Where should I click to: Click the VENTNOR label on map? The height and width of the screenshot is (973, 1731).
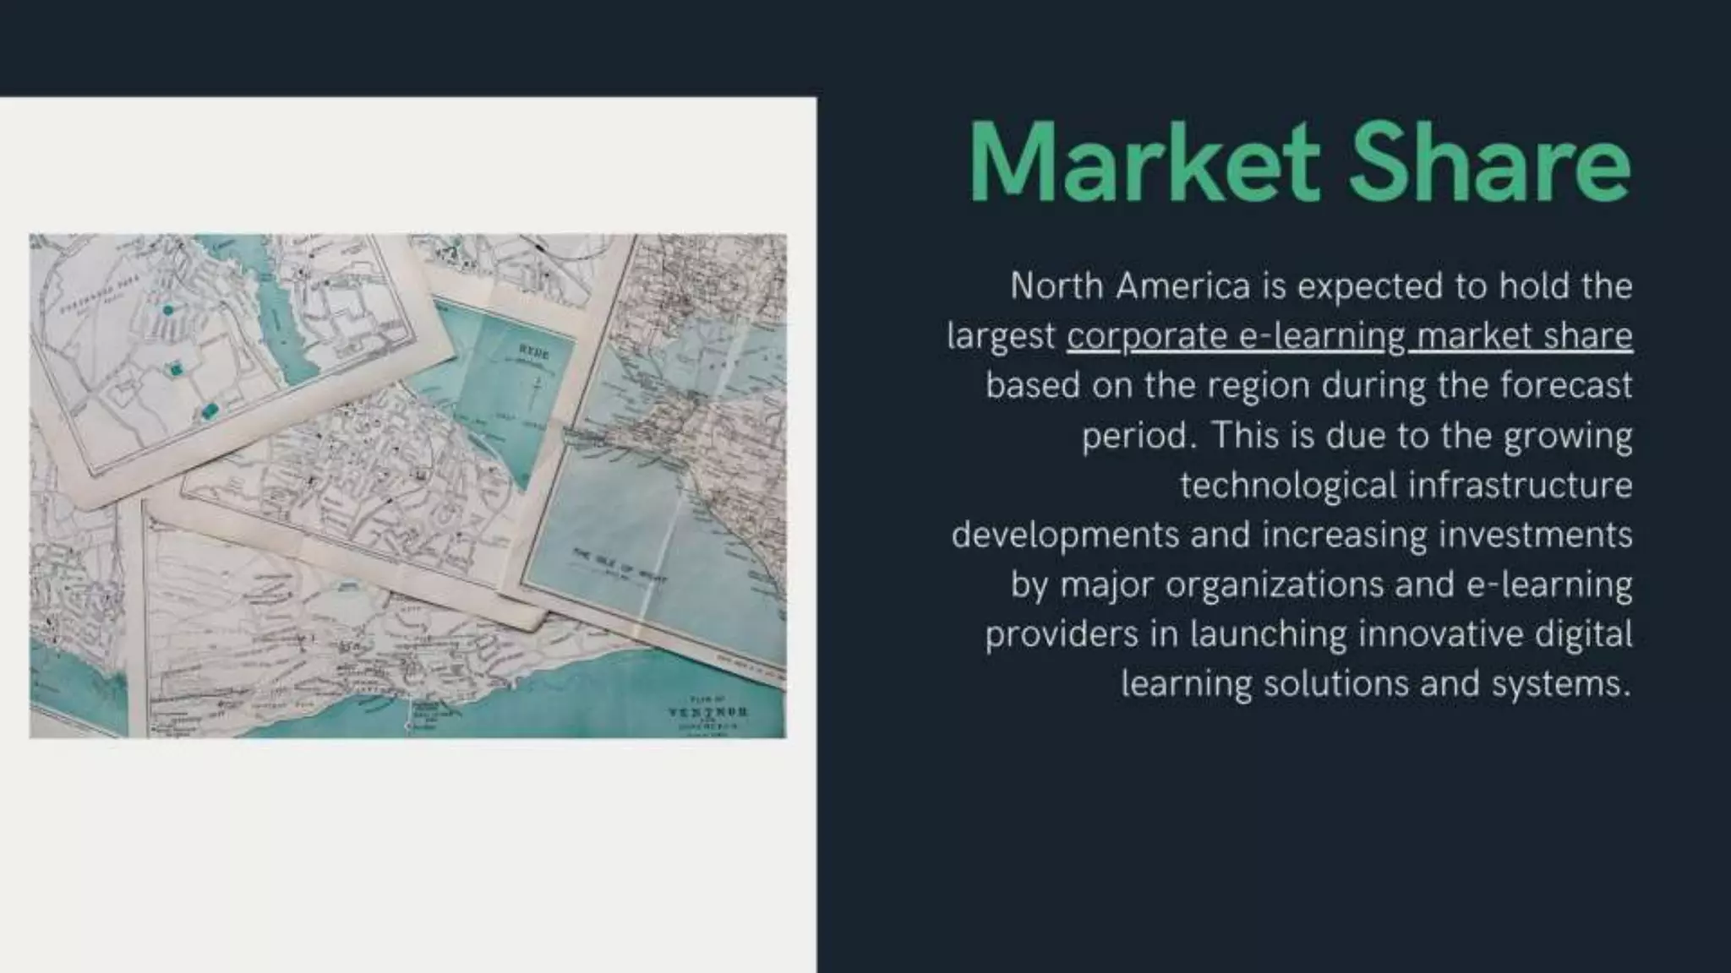coord(707,712)
